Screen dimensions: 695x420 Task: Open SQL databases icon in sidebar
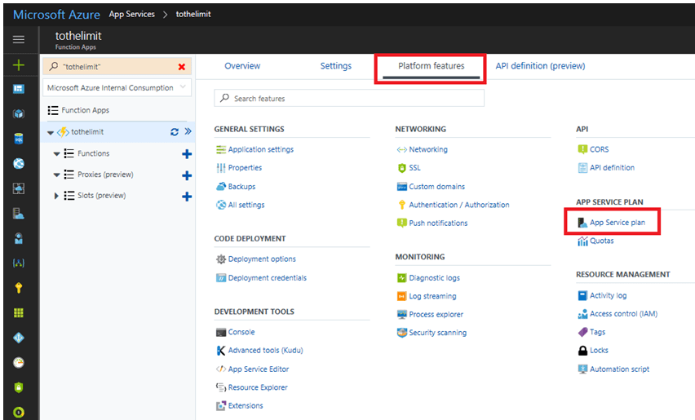(19, 139)
